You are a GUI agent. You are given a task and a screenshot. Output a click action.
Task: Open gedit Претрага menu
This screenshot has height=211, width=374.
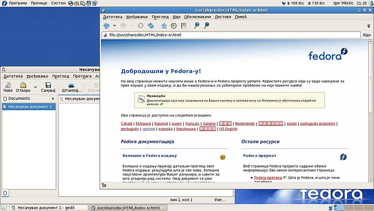[x=82, y=76]
